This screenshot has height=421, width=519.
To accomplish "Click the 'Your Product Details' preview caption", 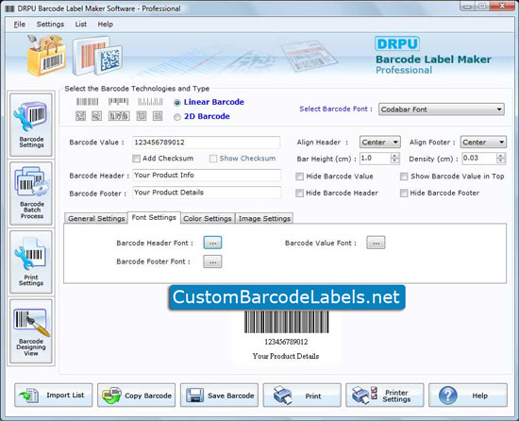I will 286,356.
